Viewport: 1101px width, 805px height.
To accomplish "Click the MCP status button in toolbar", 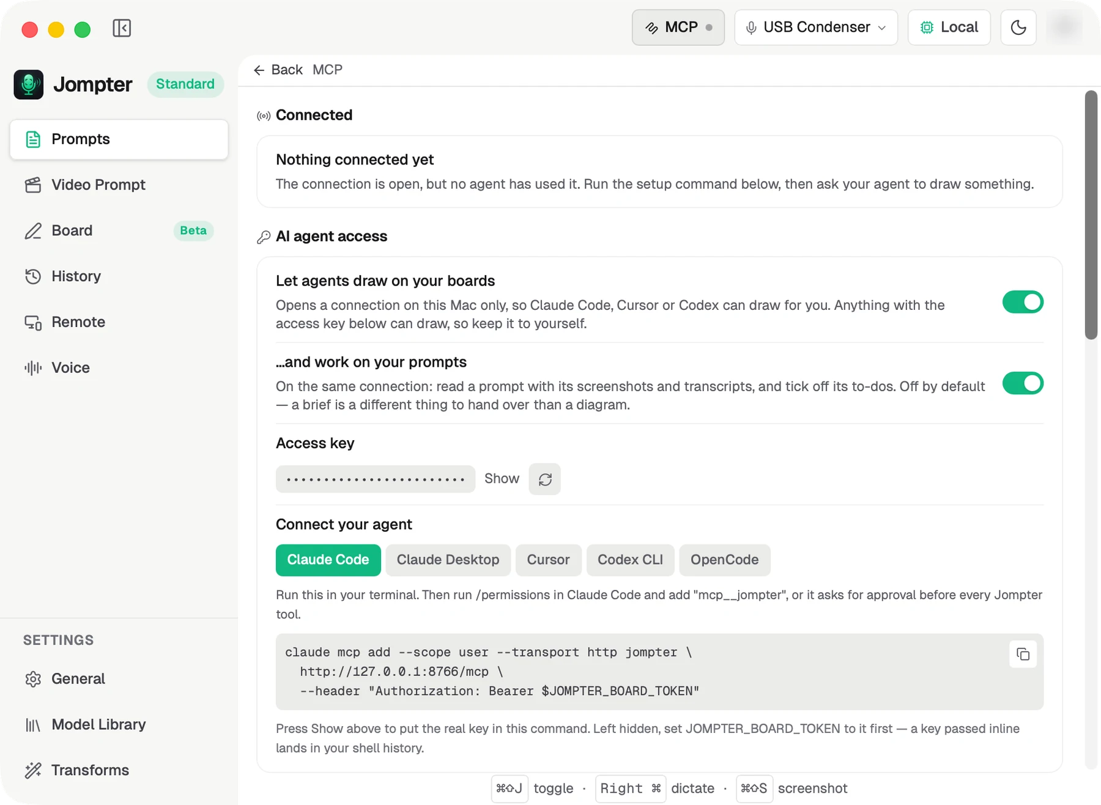I will (678, 28).
